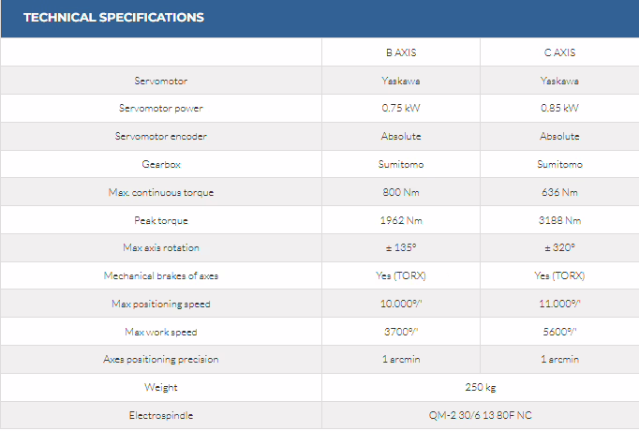The width and height of the screenshot is (639, 431).
Task: Select the 800 Nm torque value
Action: point(400,193)
